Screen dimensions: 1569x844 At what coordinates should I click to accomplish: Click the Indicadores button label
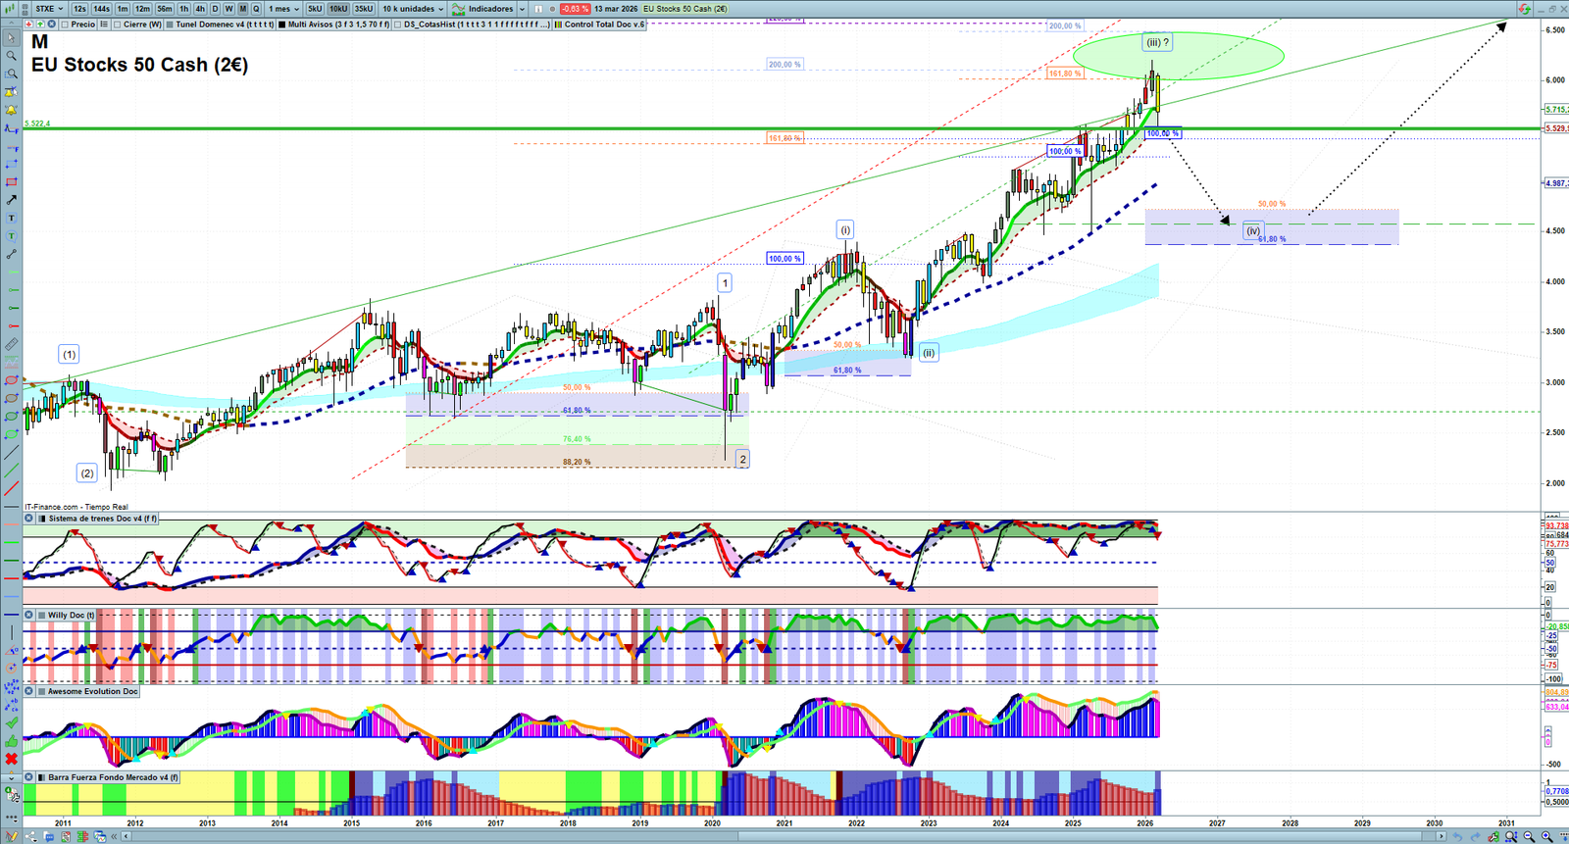pos(491,9)
